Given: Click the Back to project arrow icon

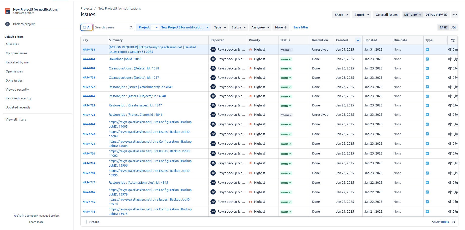Looking at the screenshot, I should click(8, 24).
